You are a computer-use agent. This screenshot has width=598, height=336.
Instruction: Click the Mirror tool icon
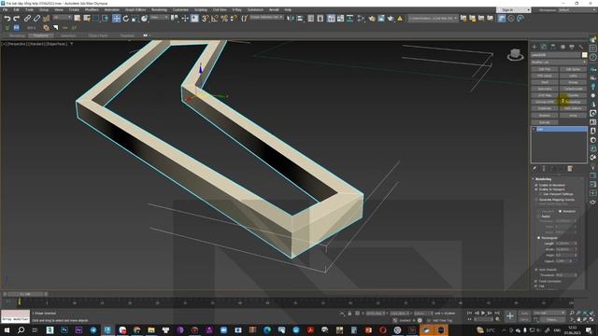(291, 19)
